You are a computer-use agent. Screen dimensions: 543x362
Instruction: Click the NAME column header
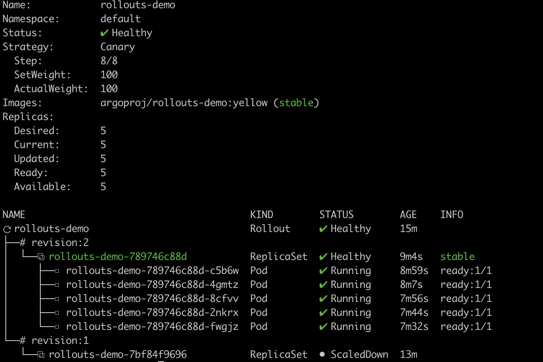[14, 215]
